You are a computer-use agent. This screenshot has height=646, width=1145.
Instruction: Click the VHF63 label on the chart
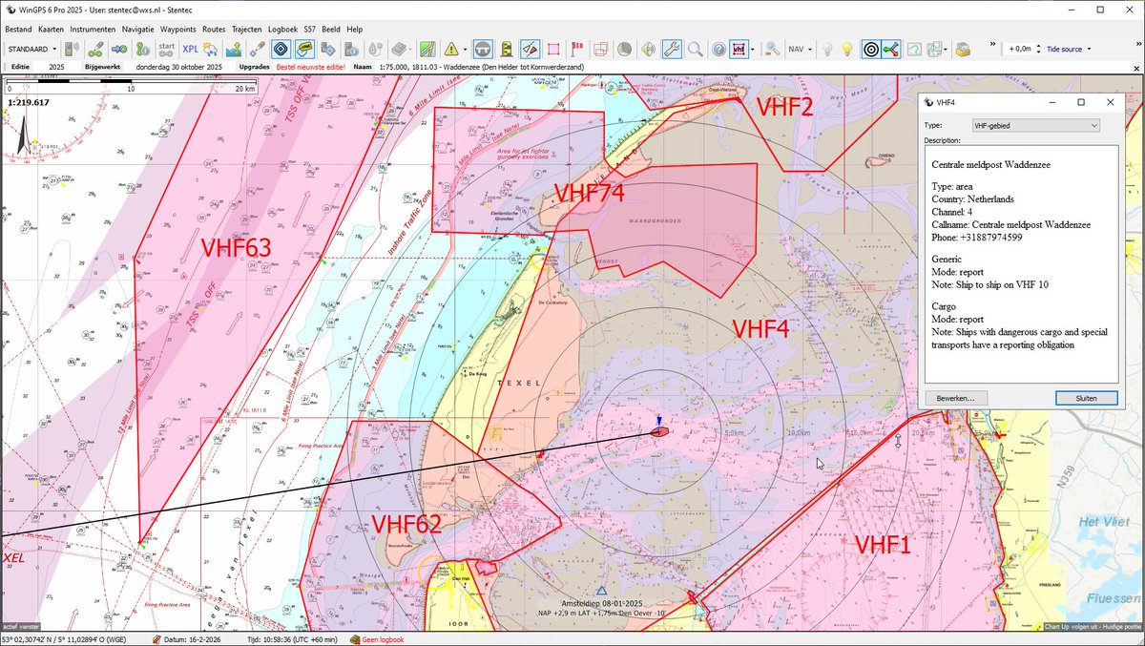pyautogui.click(x=237, y=248)
